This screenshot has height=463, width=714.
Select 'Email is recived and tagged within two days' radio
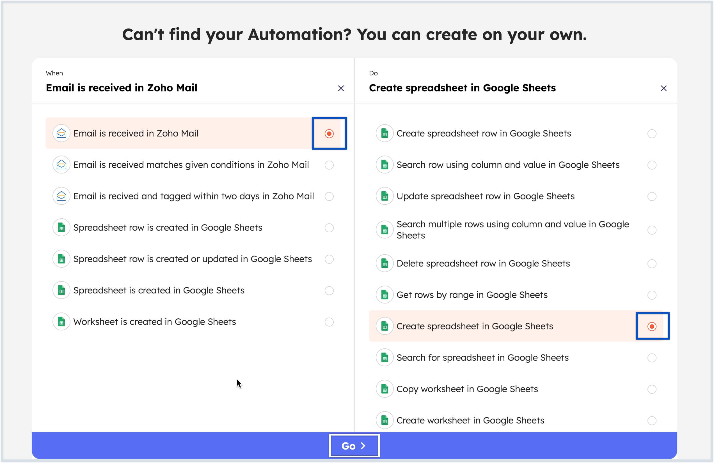click(x=329, y=196)
